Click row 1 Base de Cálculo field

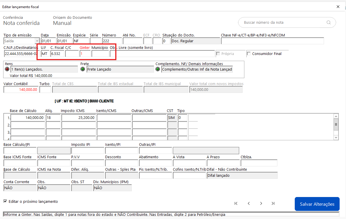click(28, 118)
